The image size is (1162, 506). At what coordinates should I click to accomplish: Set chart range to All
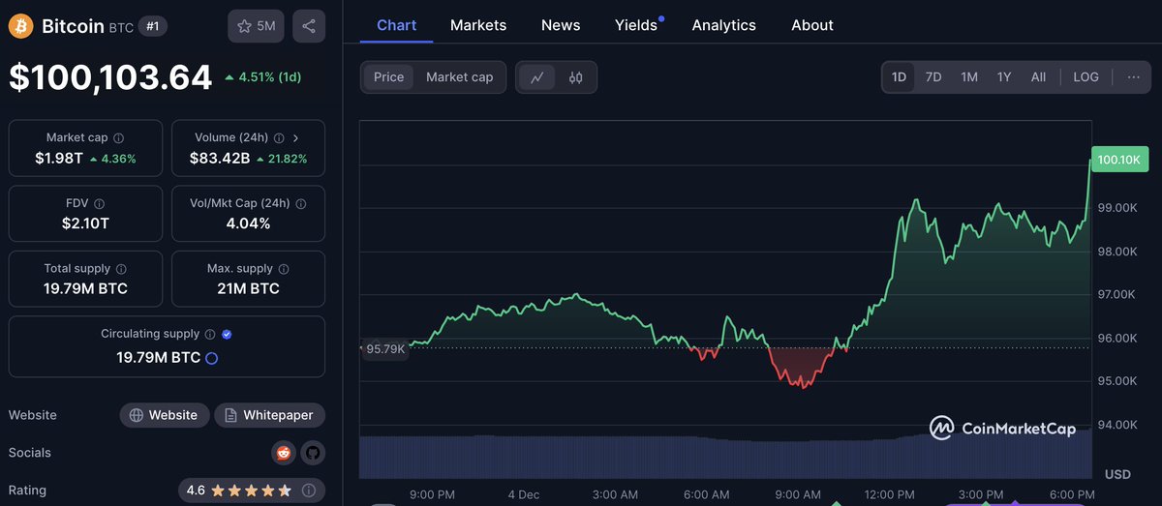point(1038,77)
